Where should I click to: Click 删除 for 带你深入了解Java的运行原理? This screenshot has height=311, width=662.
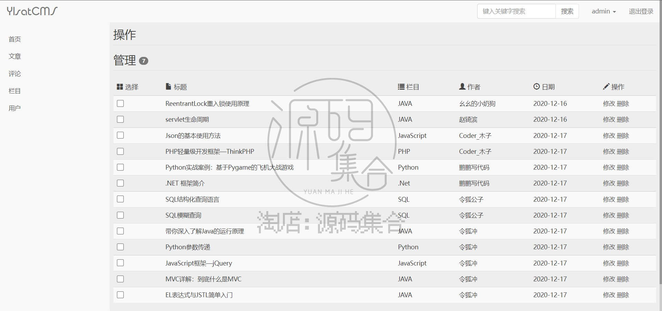[623, 231]
